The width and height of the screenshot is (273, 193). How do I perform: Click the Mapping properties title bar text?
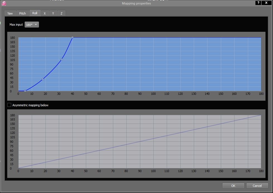pos(136,3)
